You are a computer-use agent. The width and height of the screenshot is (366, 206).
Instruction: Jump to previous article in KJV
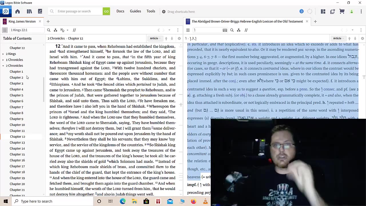point(166,38)
